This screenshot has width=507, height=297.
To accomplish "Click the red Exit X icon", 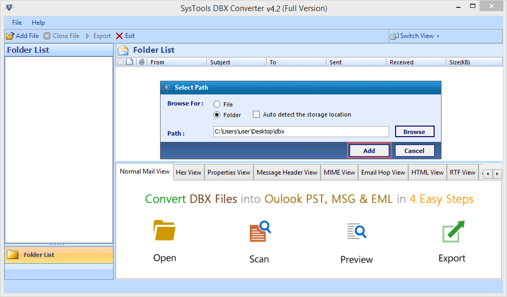I will click(119, 36).
